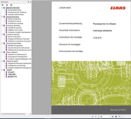
Task: Open the Пользование Руководством bookmark
Action: click(x=18, y=57)
